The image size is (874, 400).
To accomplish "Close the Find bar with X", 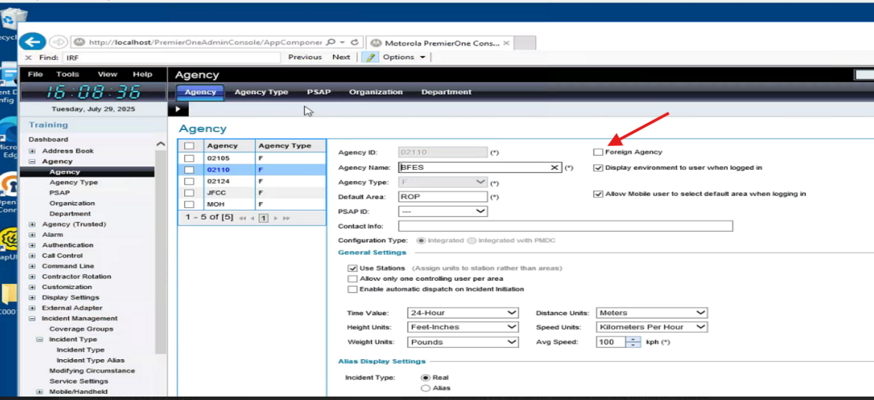I will (28, 58).
